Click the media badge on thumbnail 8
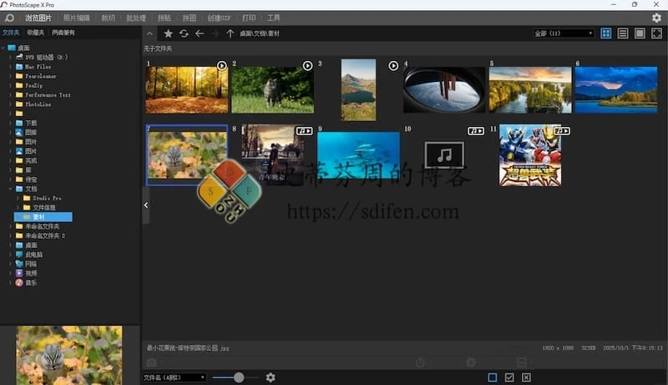The image size is (668, 385). 304,131
